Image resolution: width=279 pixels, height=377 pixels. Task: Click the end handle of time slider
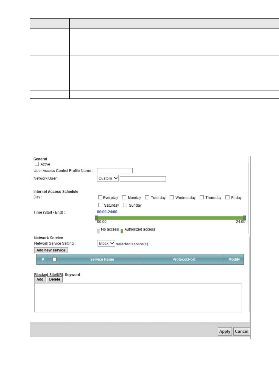(244, 218)
